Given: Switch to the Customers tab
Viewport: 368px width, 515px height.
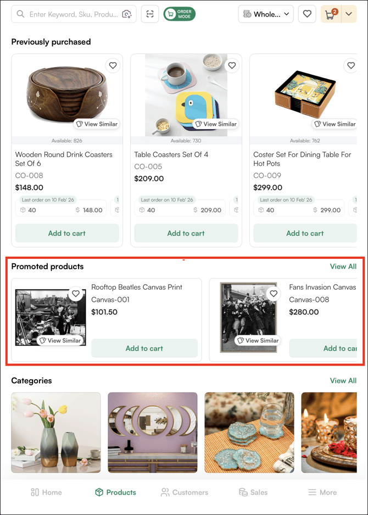Looking at the screenshot, I should pyautogui.click(x=184, y=492).
